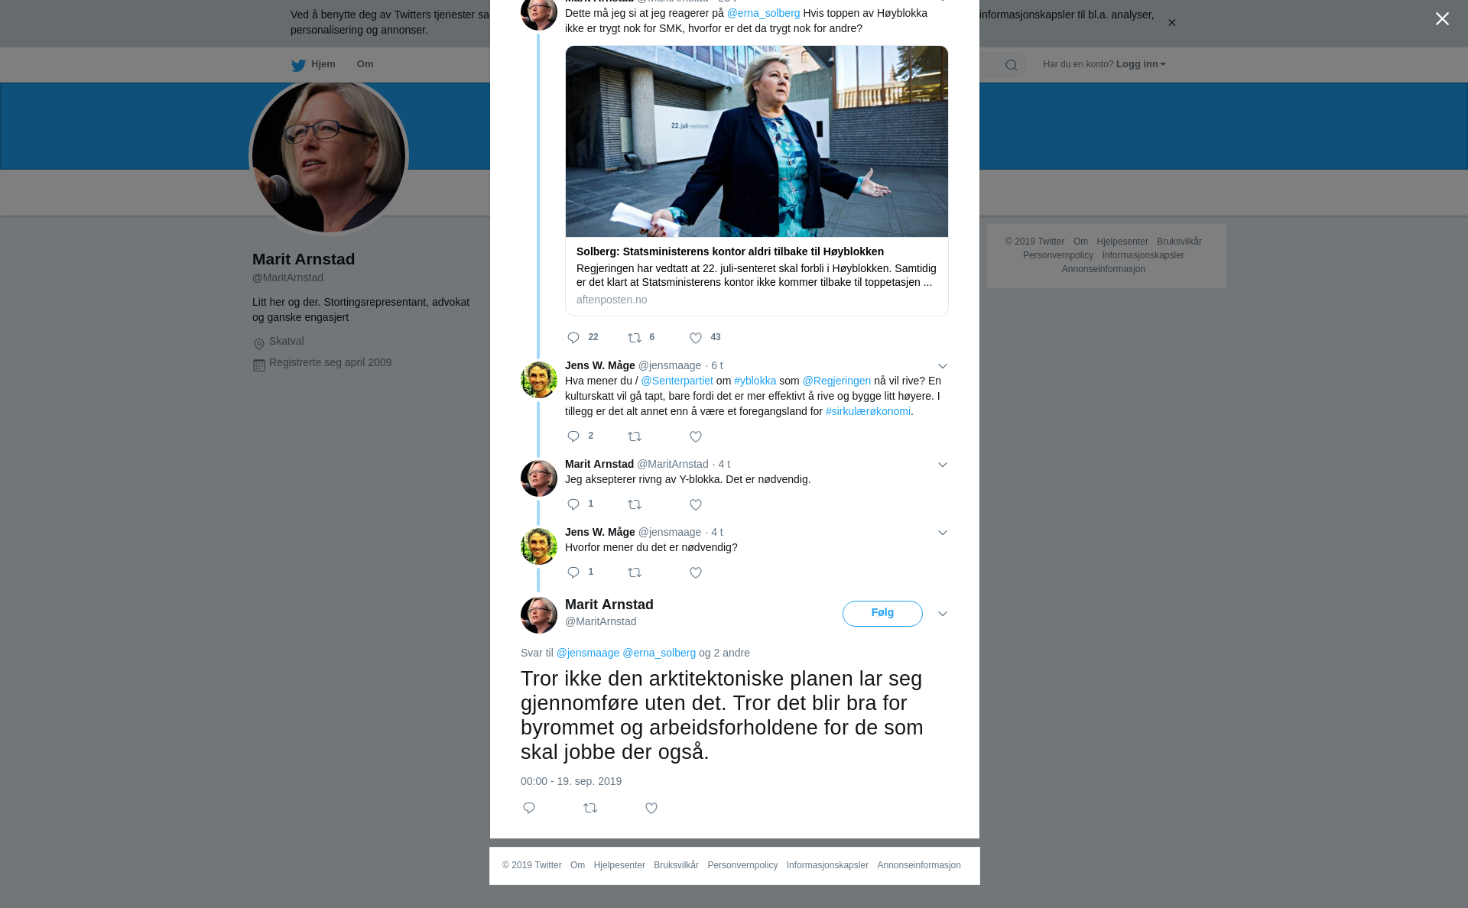The width and height of the screenshot is (1468, 908).
Task: Open the chevron menu next to Følg button
Action: tap(943, 614)
